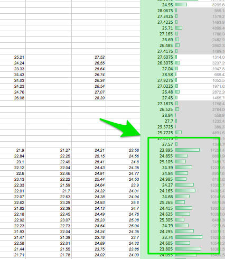Click the cell showing 29.3725
Image resolution: width=225 pixels, height=259 pixels.
[x=157, y=127]
